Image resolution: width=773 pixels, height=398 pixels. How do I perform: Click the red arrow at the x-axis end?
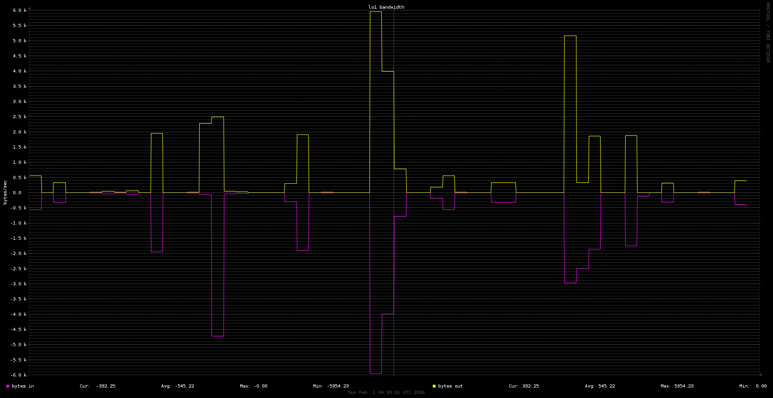click(761, 375)
